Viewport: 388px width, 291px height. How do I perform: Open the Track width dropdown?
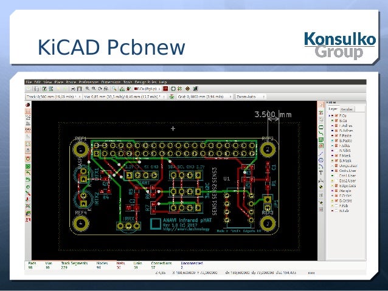[54, 97]
